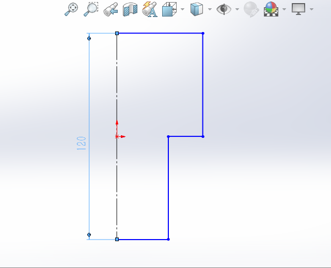
Task: Select the inner step corner point
Action: (168, 137)
